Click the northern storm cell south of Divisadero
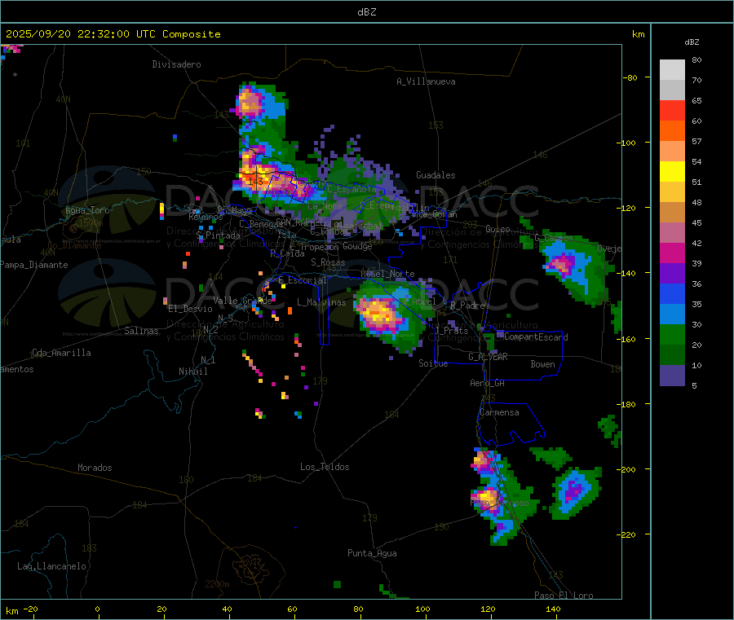This screenshot has width=734, height=620. click(x=250, y=103)
